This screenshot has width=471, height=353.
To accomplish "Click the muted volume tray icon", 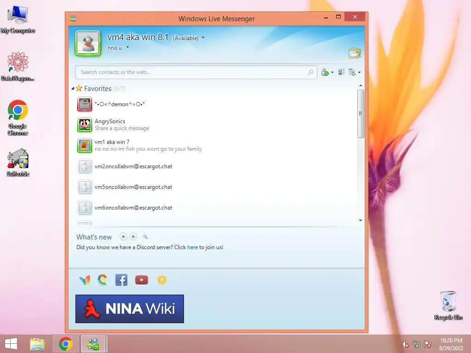I will coord(405,344).
